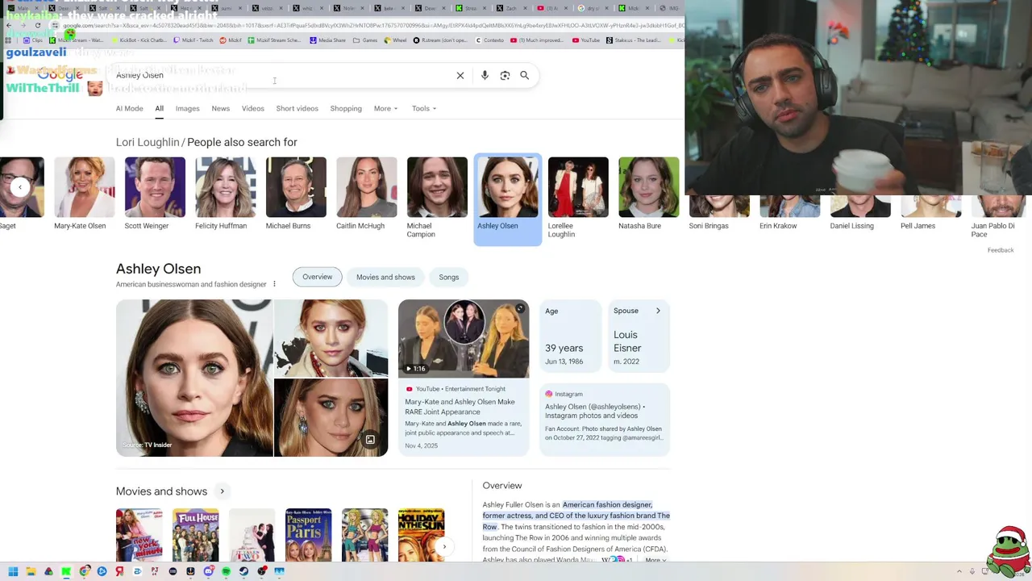The image size is (1032, 581).
Task: Start a voice search with the microphone icon
Action: pyautogui.click(x=485, y=75)
